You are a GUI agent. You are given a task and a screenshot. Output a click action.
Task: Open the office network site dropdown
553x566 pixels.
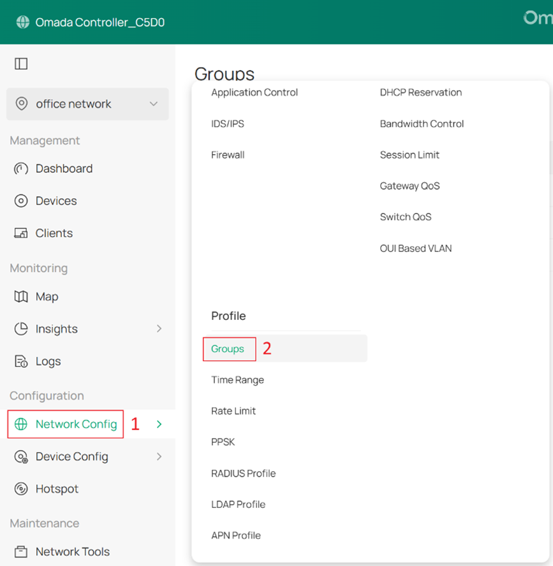click(x=153, y=104)
